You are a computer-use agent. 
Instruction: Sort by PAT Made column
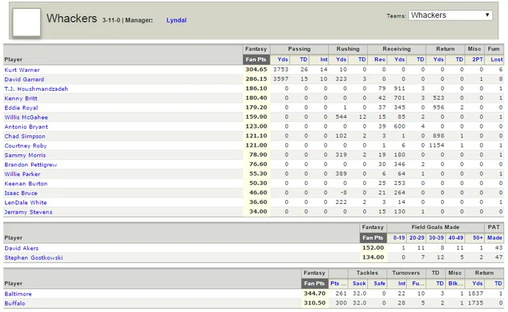tap(495, 238)
